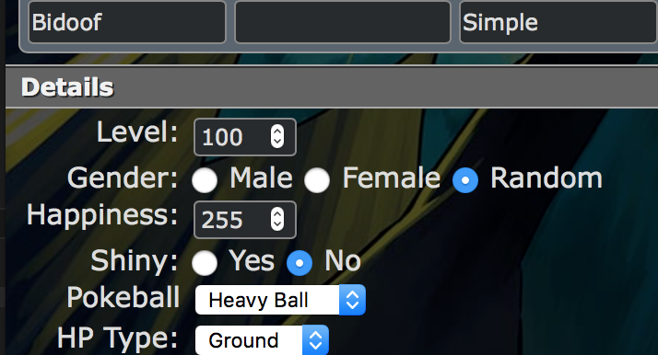Screen dimensions: 658x355
Task: Click the Bidoof name field
Action: click(127, 22)
